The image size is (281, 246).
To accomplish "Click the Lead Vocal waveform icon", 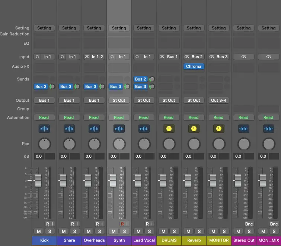I will tap(144, 129).
